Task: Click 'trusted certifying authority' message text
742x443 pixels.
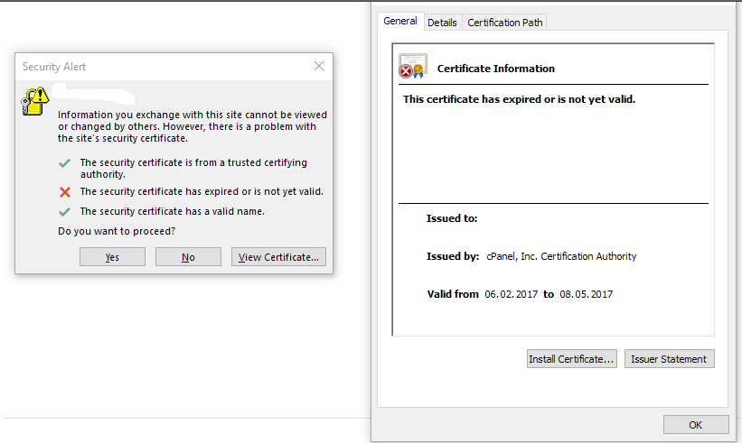Action: coord(193,168)
